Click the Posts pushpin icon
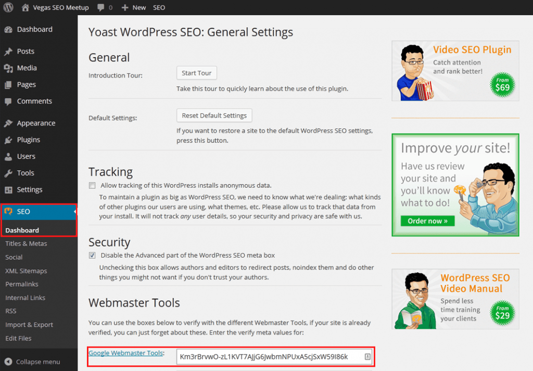Screen dimensions: 533x371 click(8, 52)
